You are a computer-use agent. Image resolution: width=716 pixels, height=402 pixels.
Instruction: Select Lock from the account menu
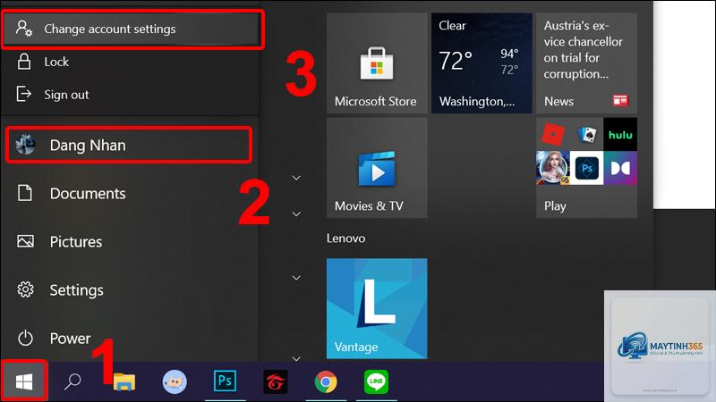(130, 62)
